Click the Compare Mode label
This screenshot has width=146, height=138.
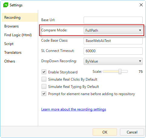[x=54, y=30]
